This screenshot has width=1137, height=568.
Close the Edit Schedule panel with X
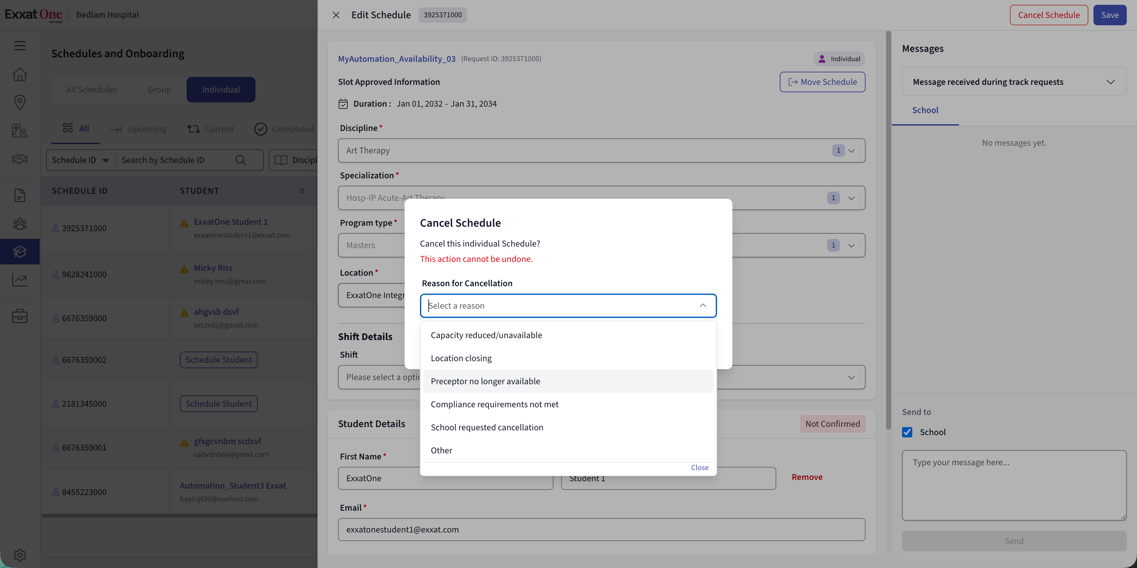pyautogui.click(x=336, y=15)
